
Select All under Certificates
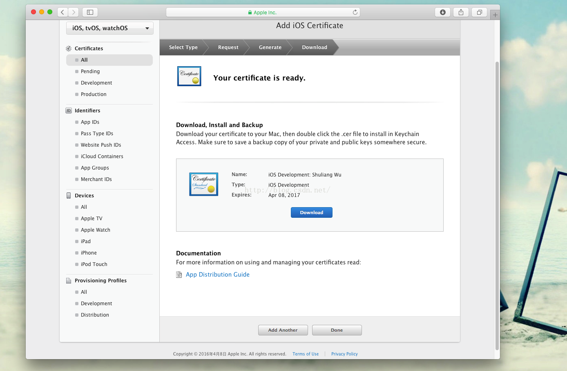109,60
